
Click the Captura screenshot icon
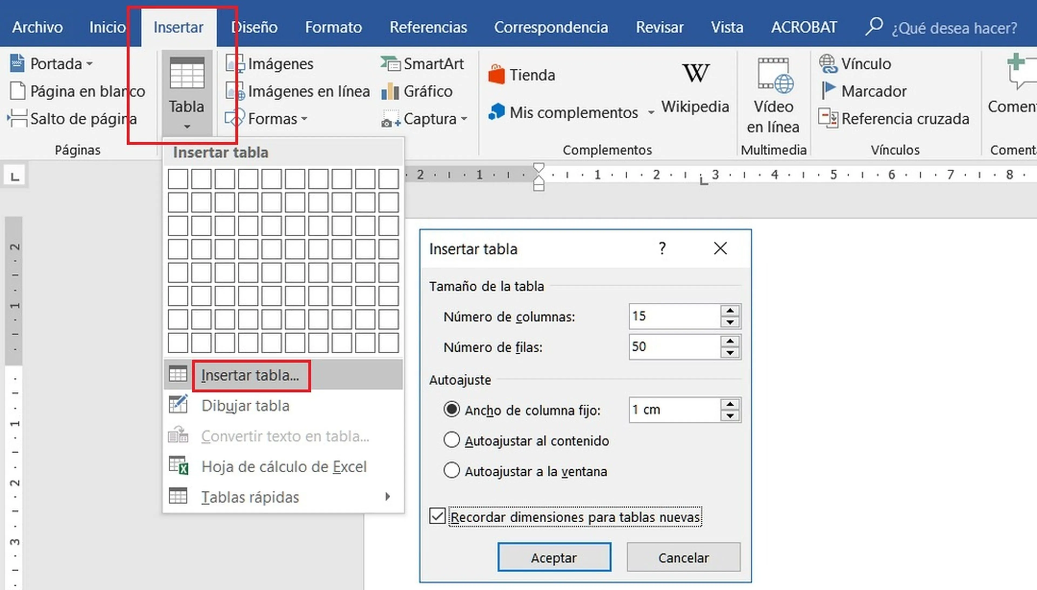tap(390, 119)
